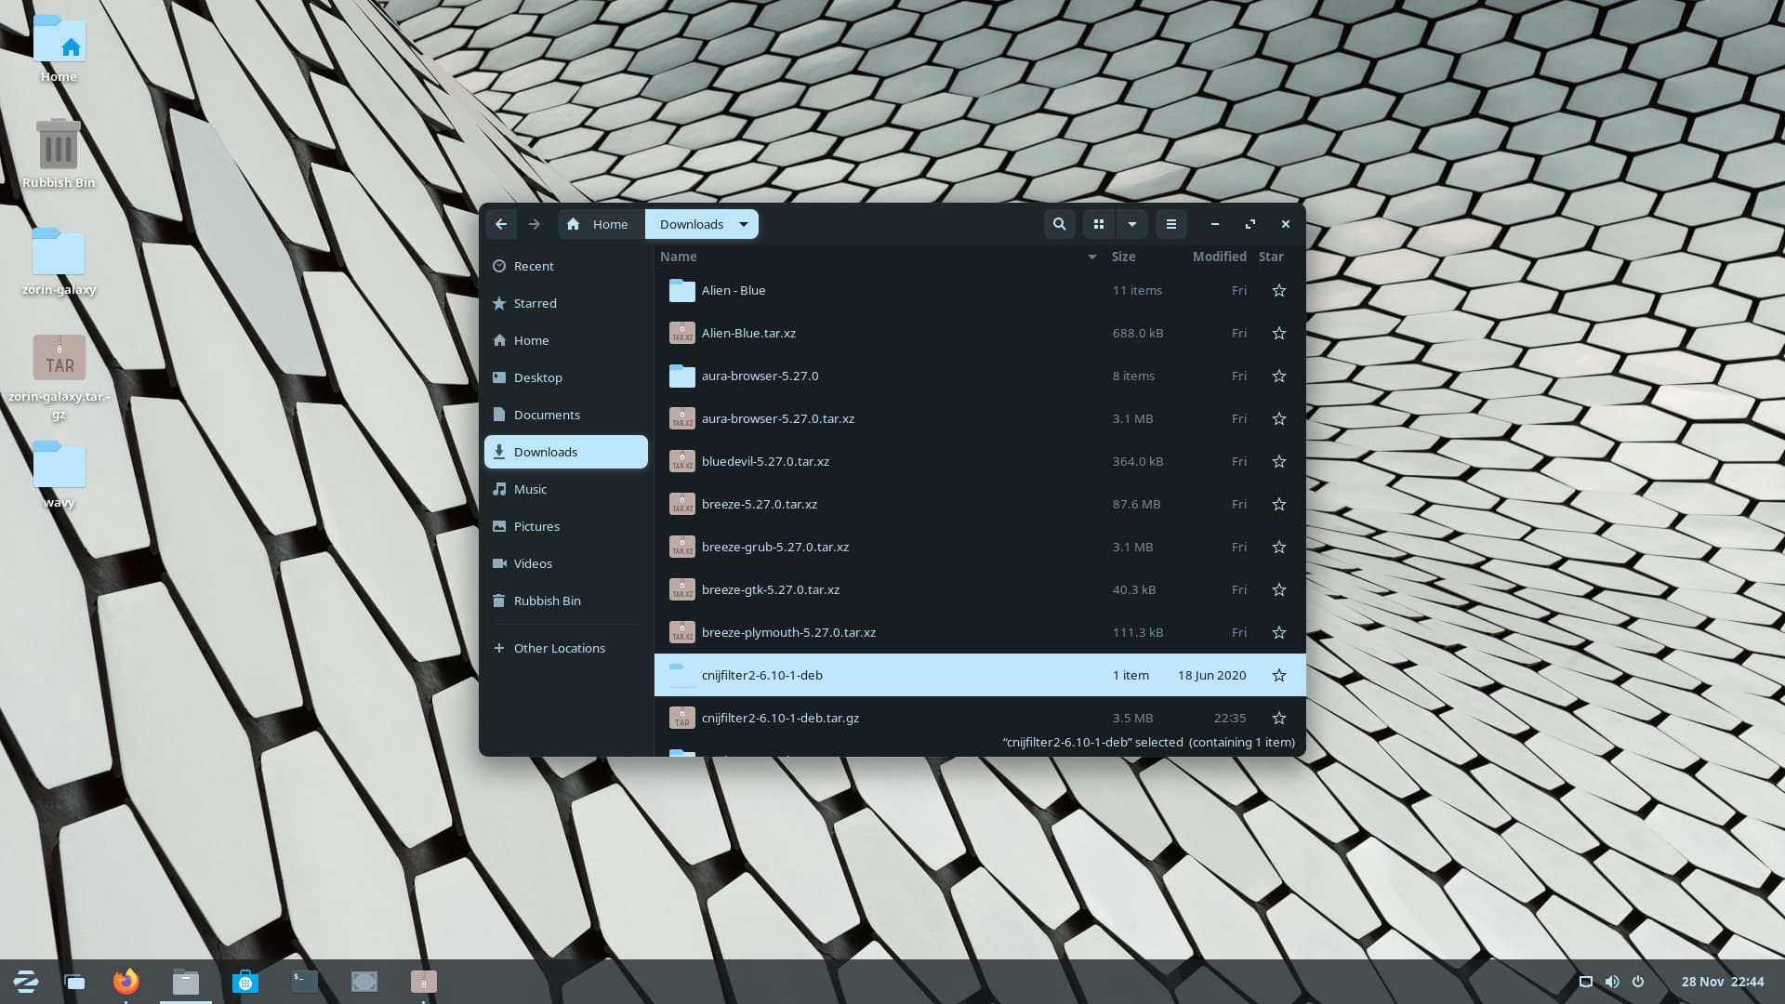Open terminal icon in taskbar
This screenshot has height=1004, width=1785.
click(x=304, y=982)
